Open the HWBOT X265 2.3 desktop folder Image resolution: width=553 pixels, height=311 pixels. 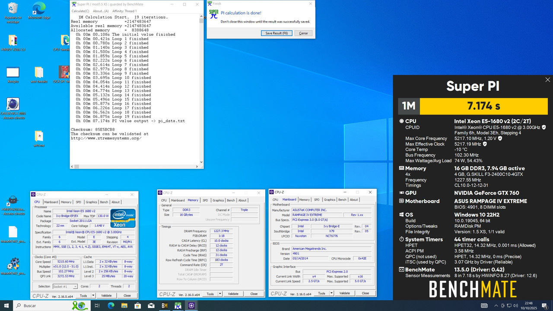point(13,41)
